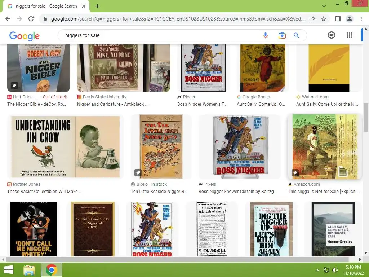Click the vertical scrollbar down arrow

click(x=366, y=254)
